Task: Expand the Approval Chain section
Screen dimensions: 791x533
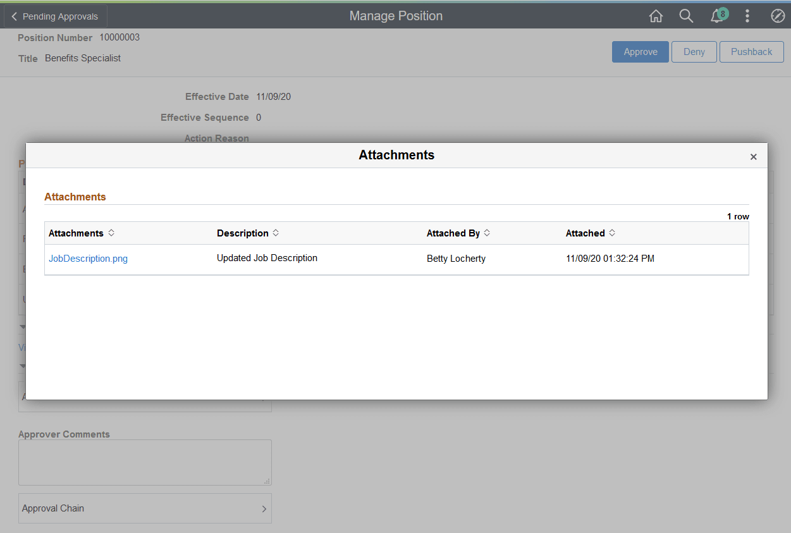Action: coord(145,508)
